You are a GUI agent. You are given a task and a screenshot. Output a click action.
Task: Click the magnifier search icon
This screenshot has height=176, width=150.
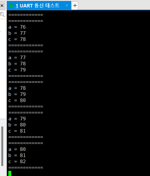click(2, 14)
